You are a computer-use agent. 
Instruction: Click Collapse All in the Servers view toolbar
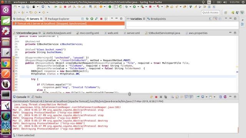point(83,19)
